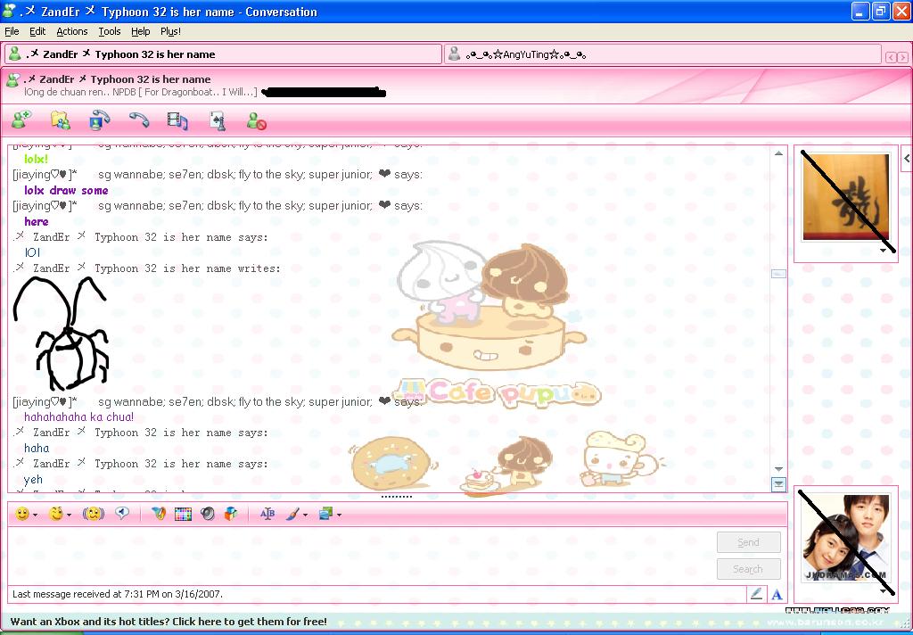This screenshot has height=635, width=913.
Task: Click the handwritten cockroach drawing in chat
Action: coord(62,334)
